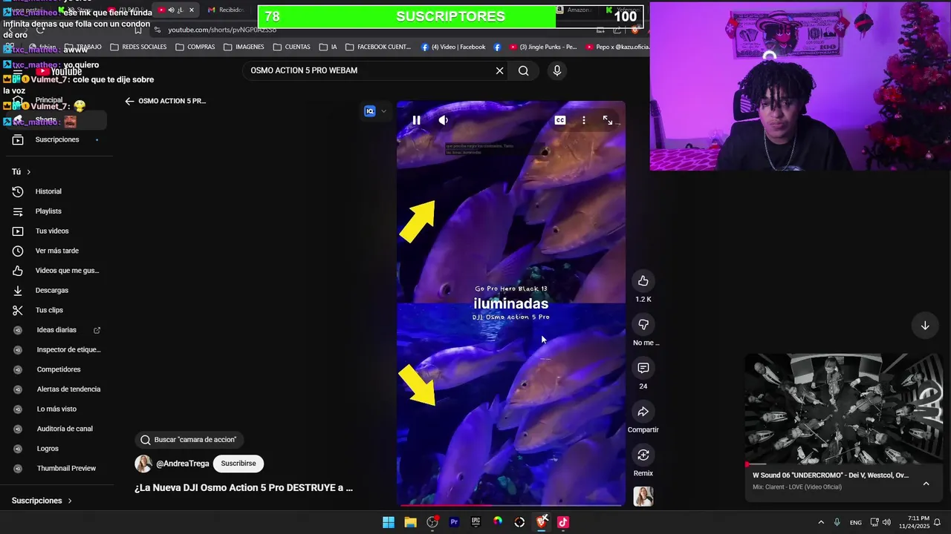
Task: Open File Explorer from the taskbar
Action: (x=410, y=522)
